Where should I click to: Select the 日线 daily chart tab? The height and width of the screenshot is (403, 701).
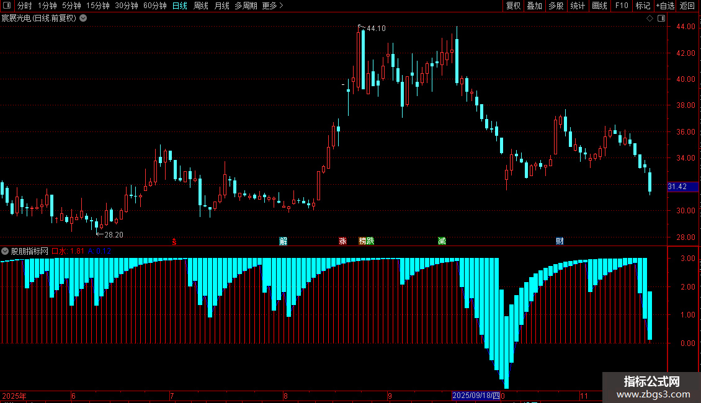tap(180, 6)
